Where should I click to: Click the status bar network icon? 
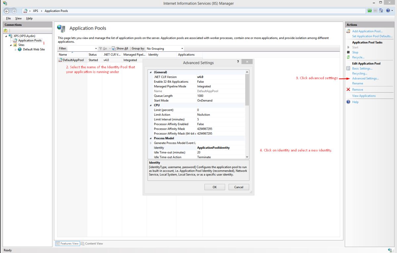(390, 250)
